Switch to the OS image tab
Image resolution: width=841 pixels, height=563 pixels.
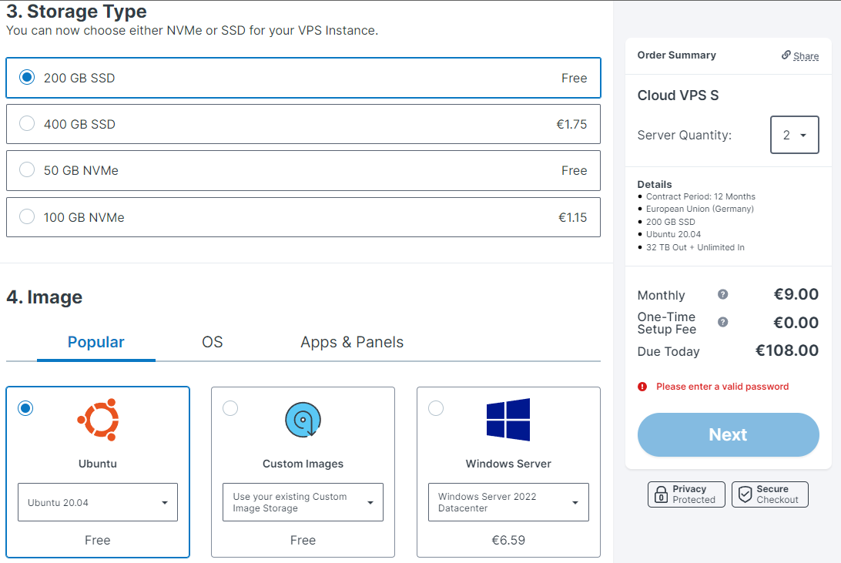(213, 342)
